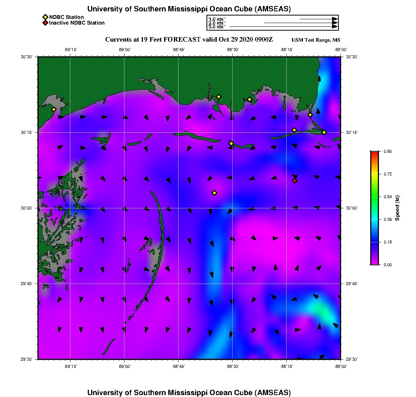Click the red Inactive NDBC Station legend diamond
This screenshot has height=397, width=416.
coord(45,23)
